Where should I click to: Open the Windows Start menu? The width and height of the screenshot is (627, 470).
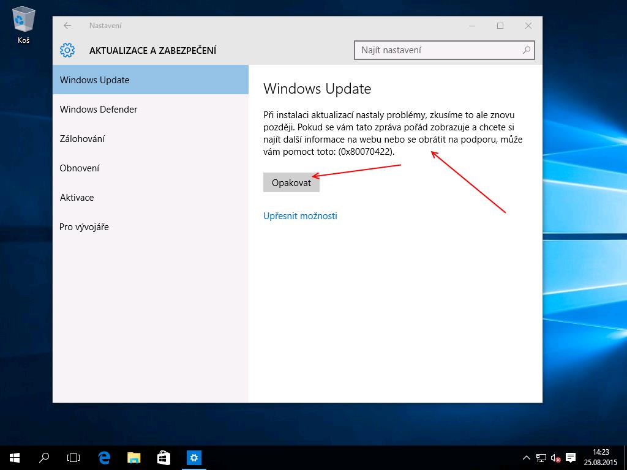coord(15,457)
